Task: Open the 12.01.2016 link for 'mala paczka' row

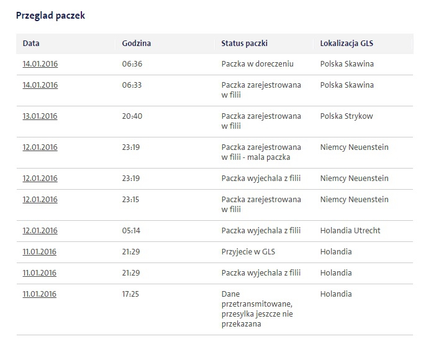Action: point(40,147)
